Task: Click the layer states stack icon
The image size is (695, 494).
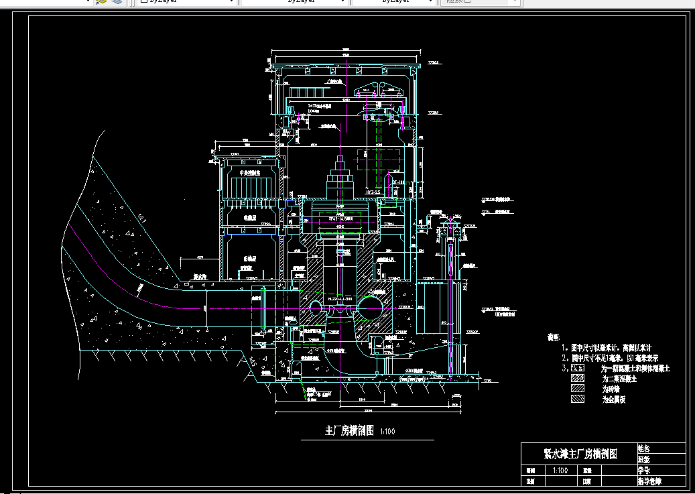Action: coord(117,1)
